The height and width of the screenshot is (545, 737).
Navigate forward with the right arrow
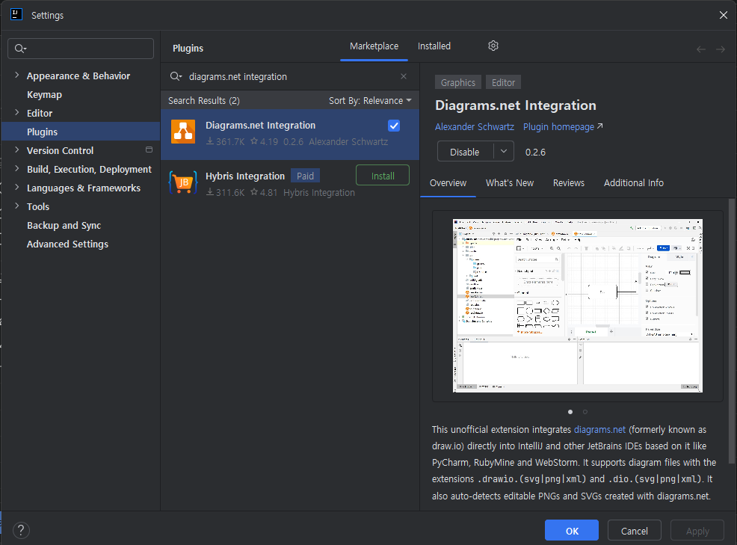(720, 49)
